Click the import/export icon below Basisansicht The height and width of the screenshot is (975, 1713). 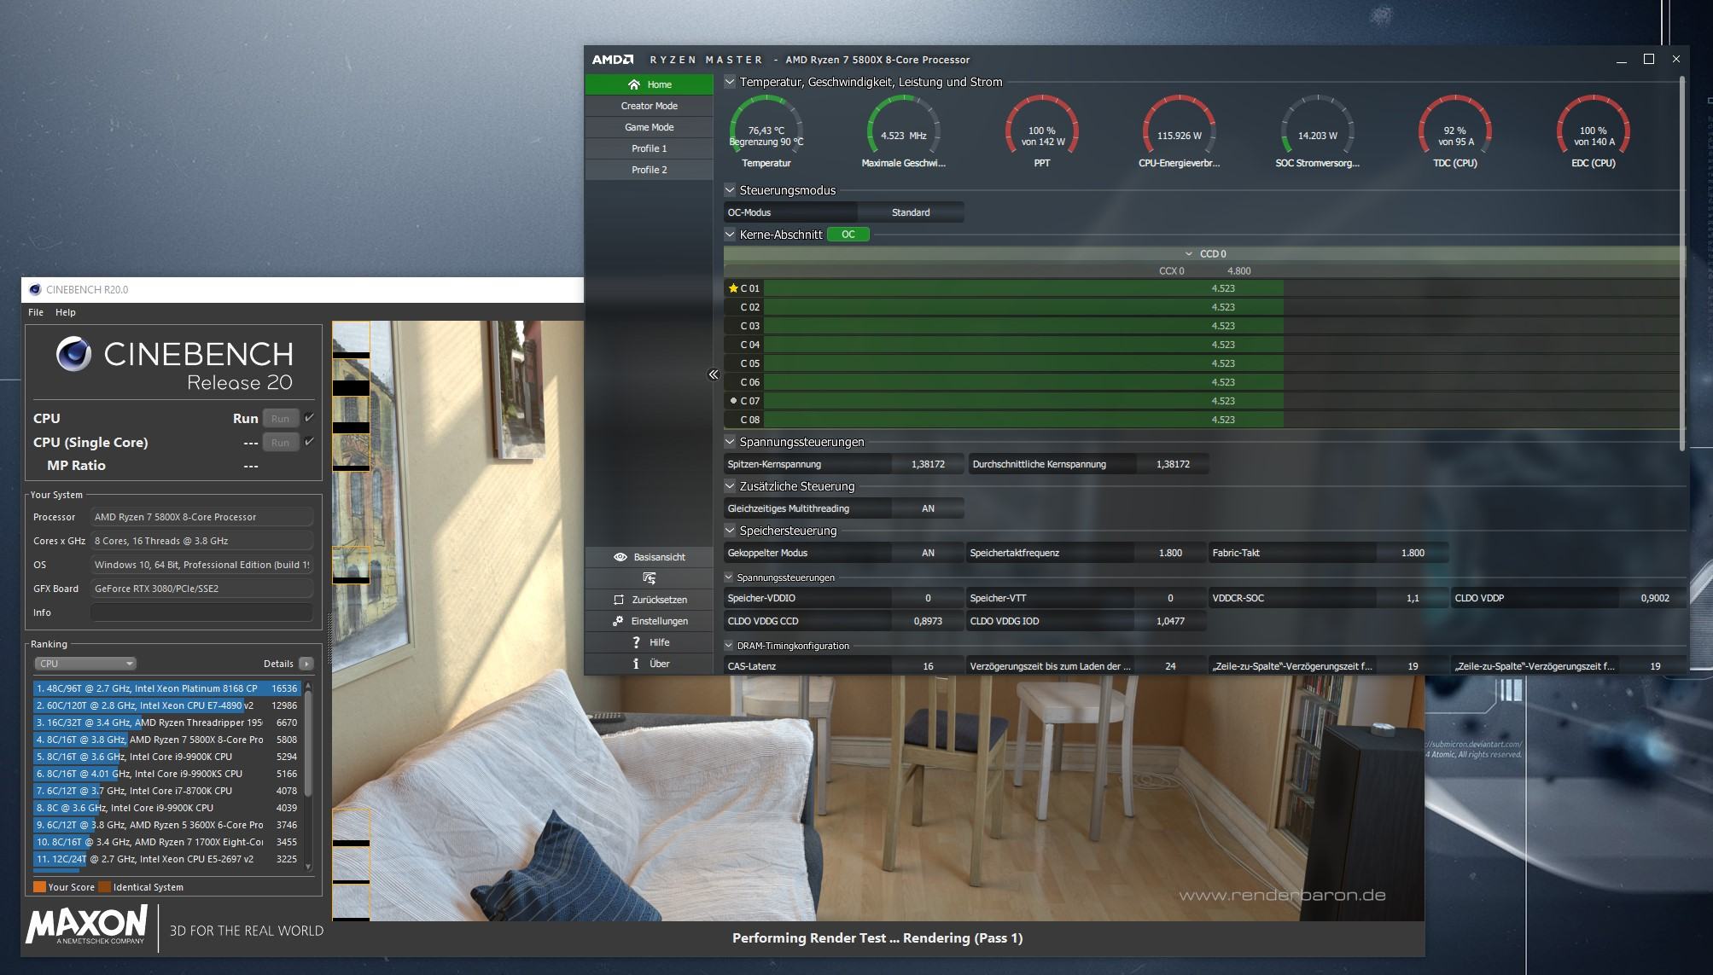(650, 578)
